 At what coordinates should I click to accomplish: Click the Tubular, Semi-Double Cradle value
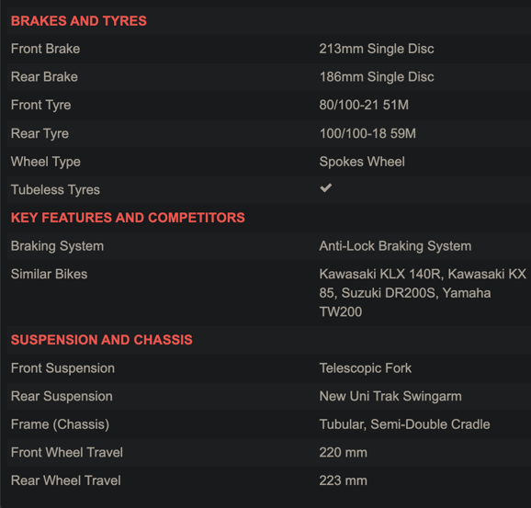tap(405, 424)
